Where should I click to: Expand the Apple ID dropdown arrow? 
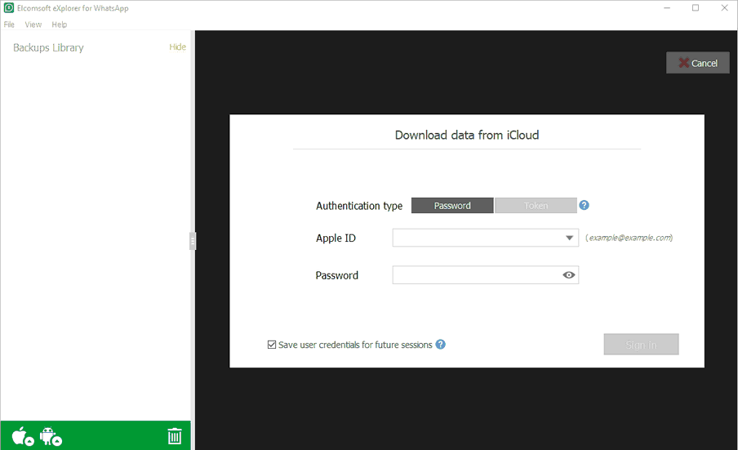point(569,238)
